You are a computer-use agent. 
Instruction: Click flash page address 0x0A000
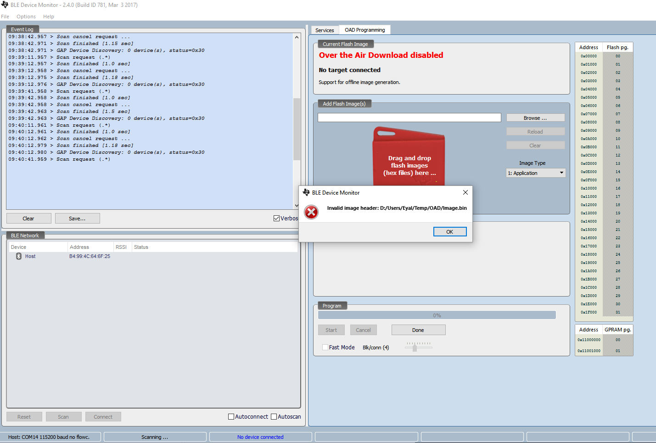click(x=589, y=139)
